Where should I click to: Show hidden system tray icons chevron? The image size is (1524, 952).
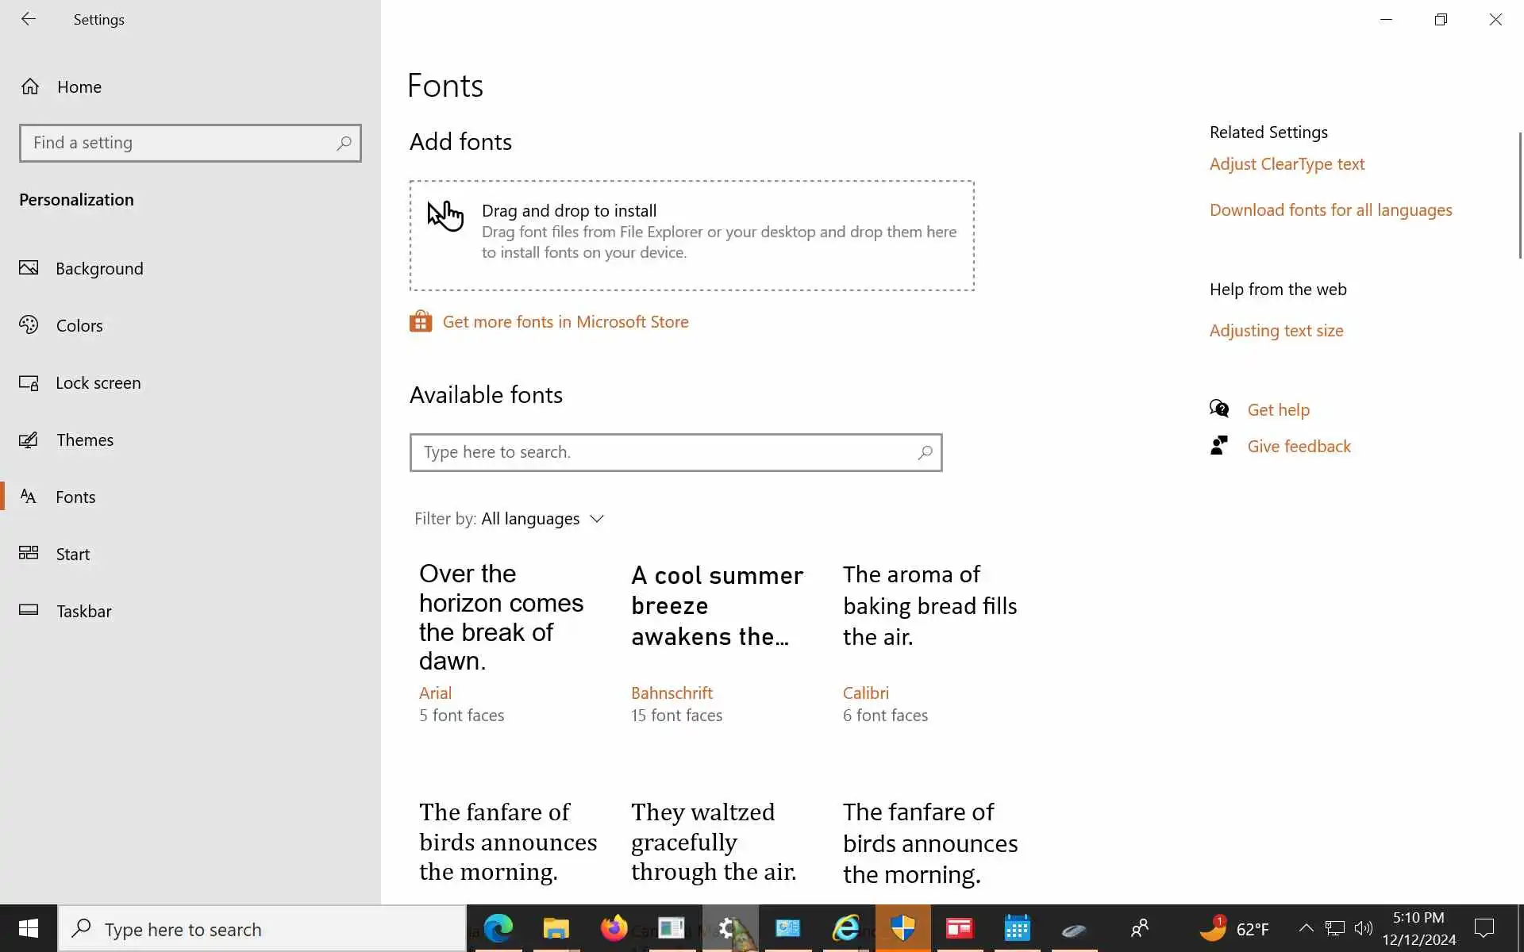1306,927
